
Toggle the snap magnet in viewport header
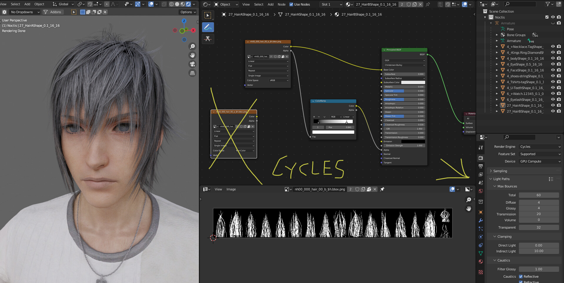pyautogui.click(x=90, y=4)
